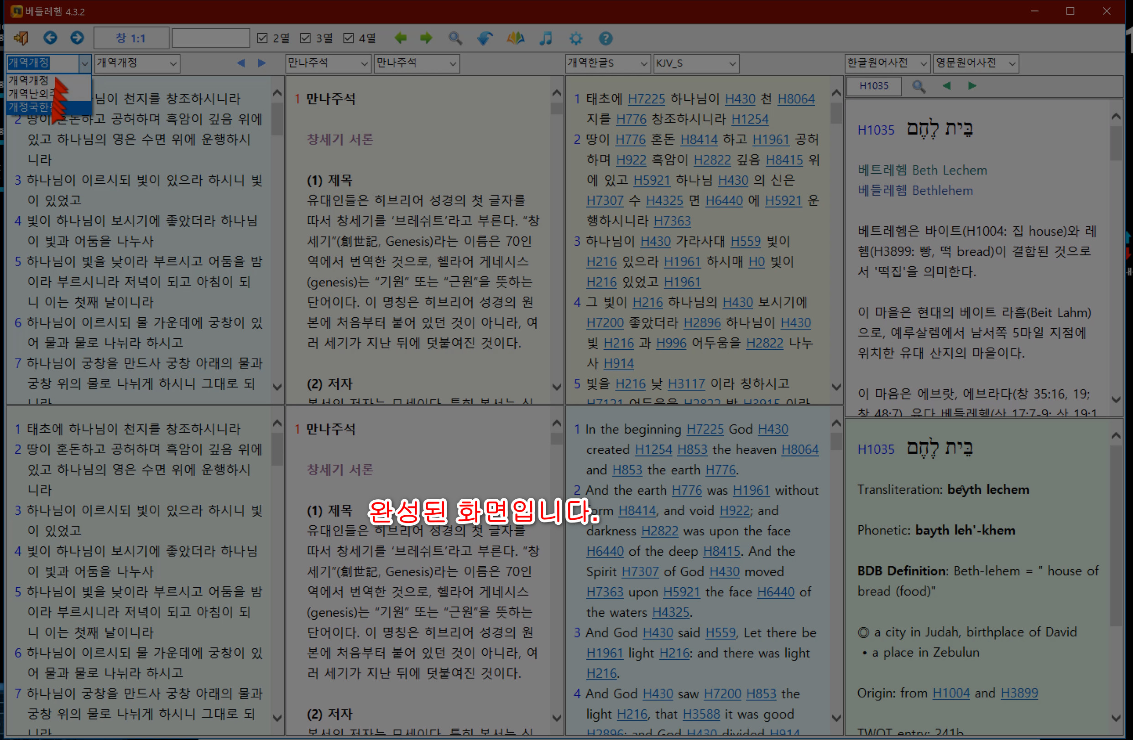Viewport: 1133px width, 740px height.
Task: Go back with the blue left circle arrow
Action: 50,37
